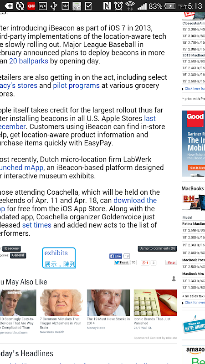205x364 pixels.
Task: Tap the code-bracket icon right of CNN
Action: coord(42,6)
